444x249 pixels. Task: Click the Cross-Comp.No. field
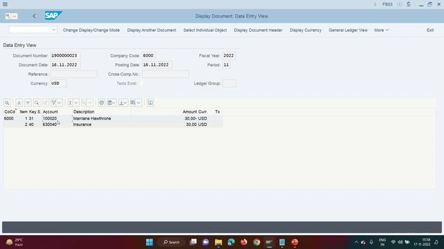(x=165, y=74)
